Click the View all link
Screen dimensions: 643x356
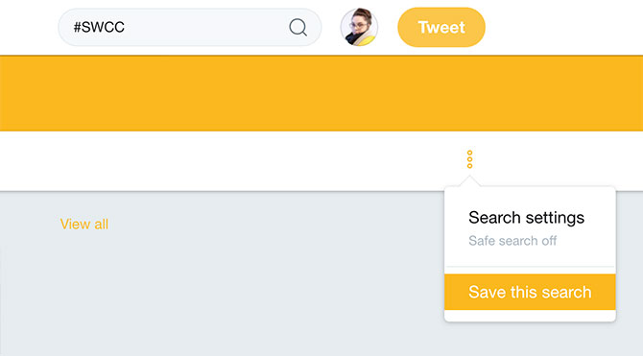[x=84, y=224]
